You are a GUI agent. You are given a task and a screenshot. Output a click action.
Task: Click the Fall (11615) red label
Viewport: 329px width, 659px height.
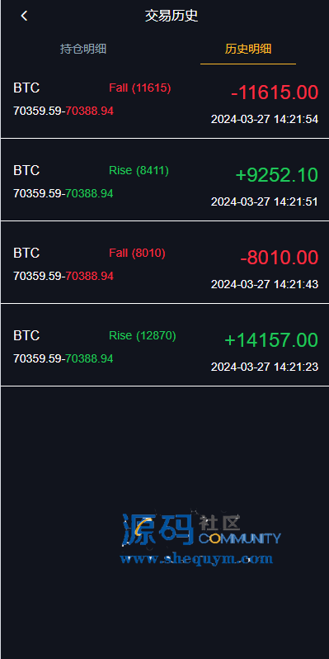click(139, 88)
